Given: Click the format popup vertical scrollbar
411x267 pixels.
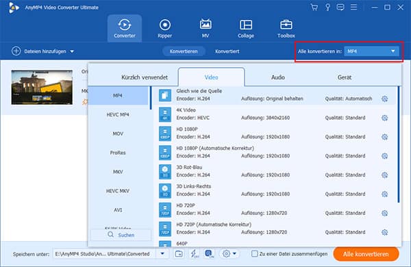Looking at the screenshot, I should [x=399, y=144].
